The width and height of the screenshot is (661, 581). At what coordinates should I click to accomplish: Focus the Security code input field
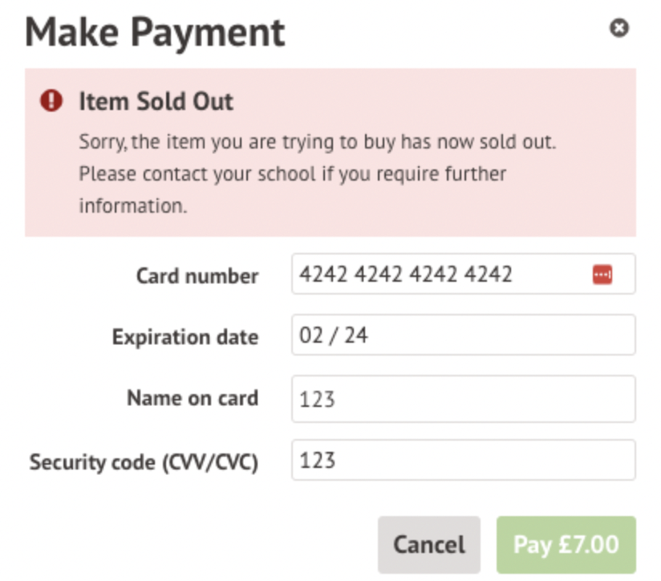(x=463, y=461)
